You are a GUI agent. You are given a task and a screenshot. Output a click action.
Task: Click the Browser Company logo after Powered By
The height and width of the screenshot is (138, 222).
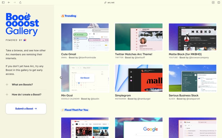click(25, 40)
